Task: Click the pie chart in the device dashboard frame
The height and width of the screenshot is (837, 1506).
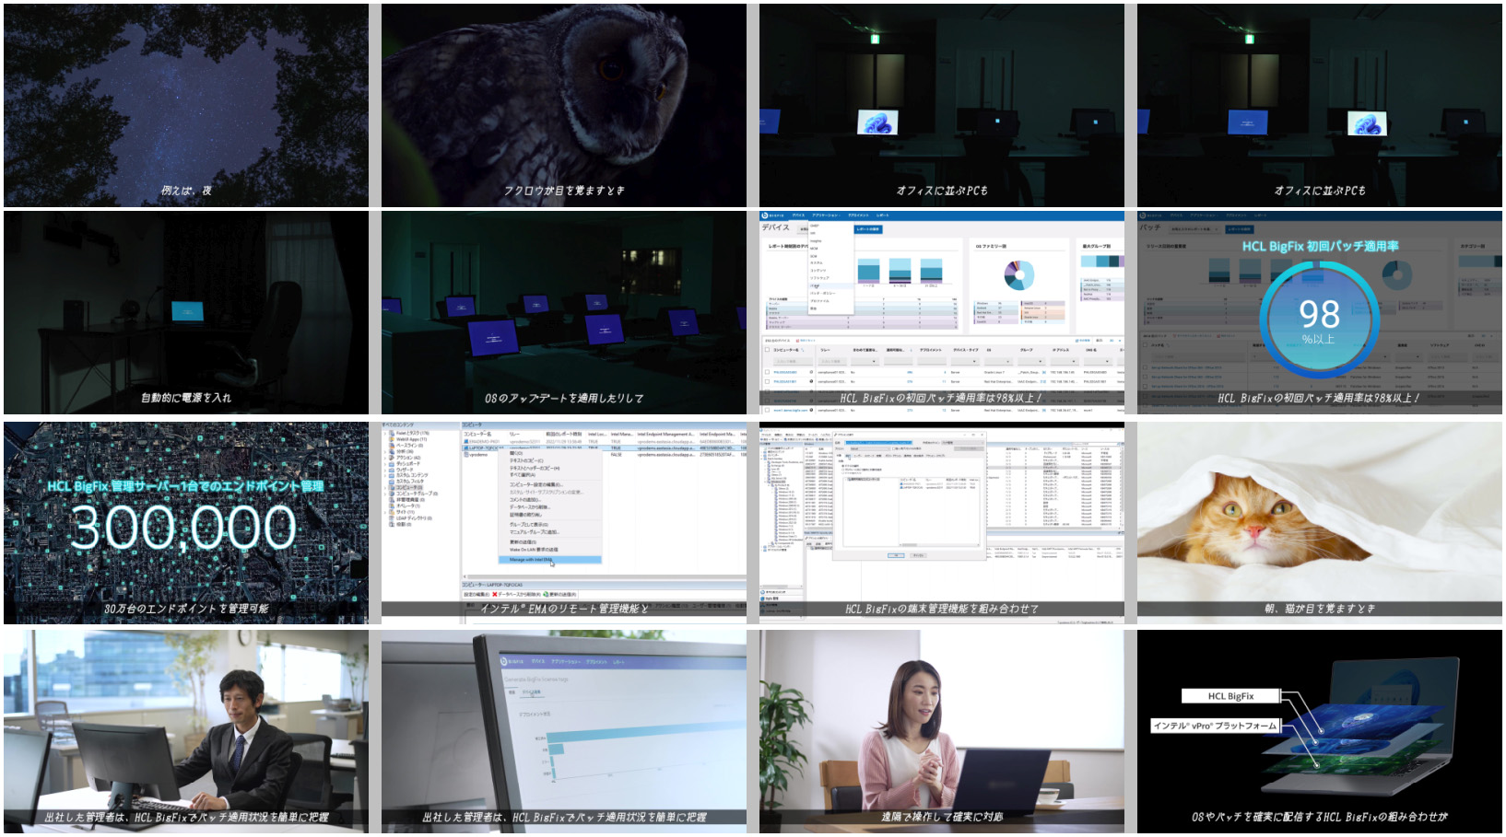Action: [1018, 274]
